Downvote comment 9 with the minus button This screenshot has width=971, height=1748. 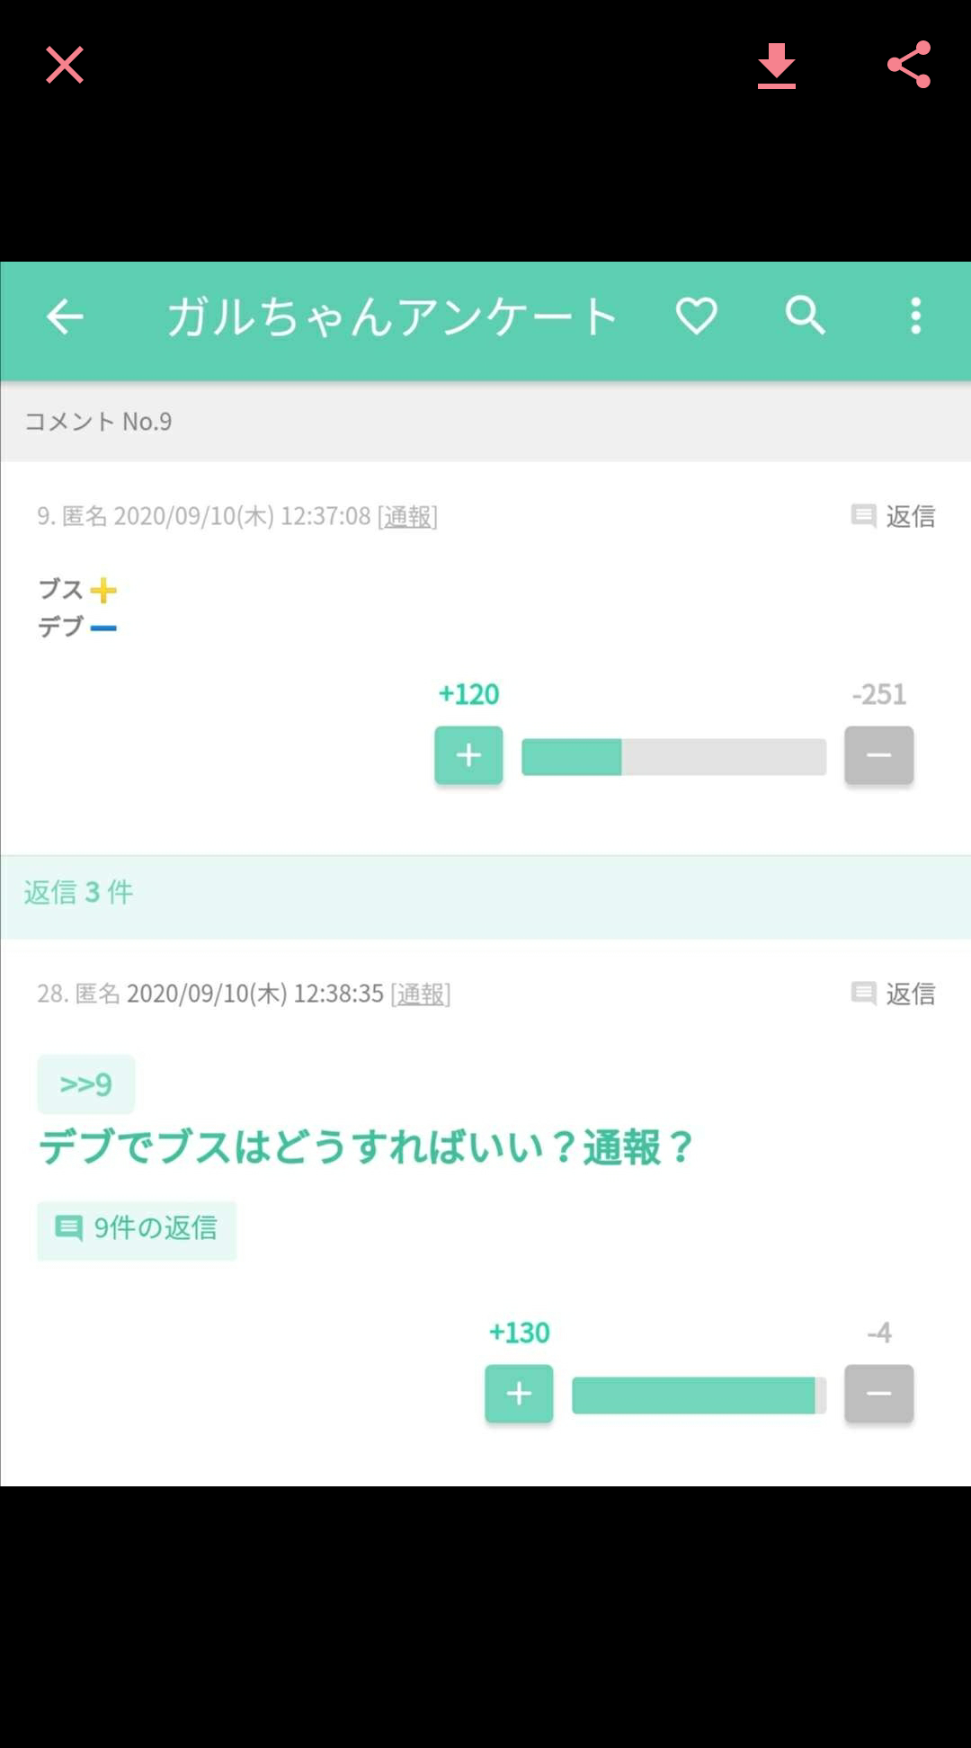point(879,755)
